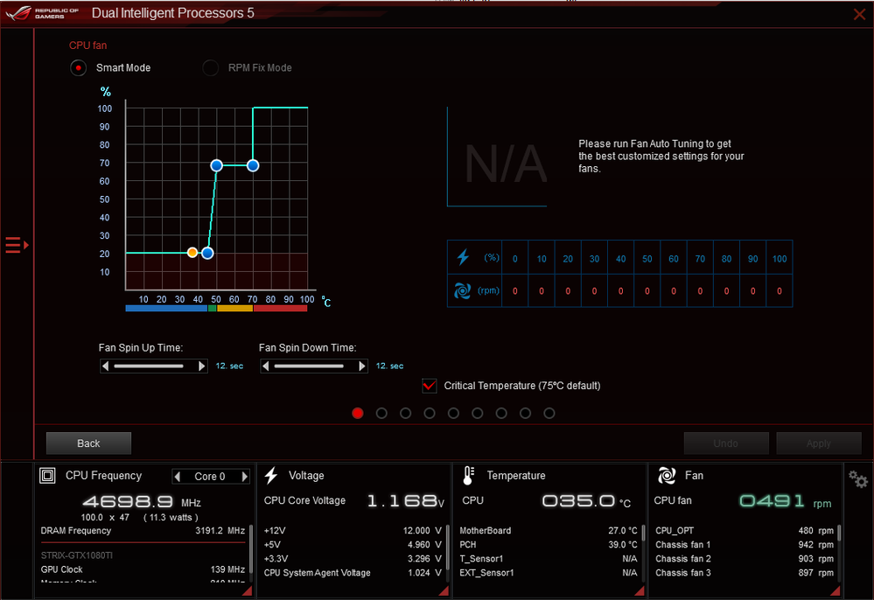Click Back button

88,443
